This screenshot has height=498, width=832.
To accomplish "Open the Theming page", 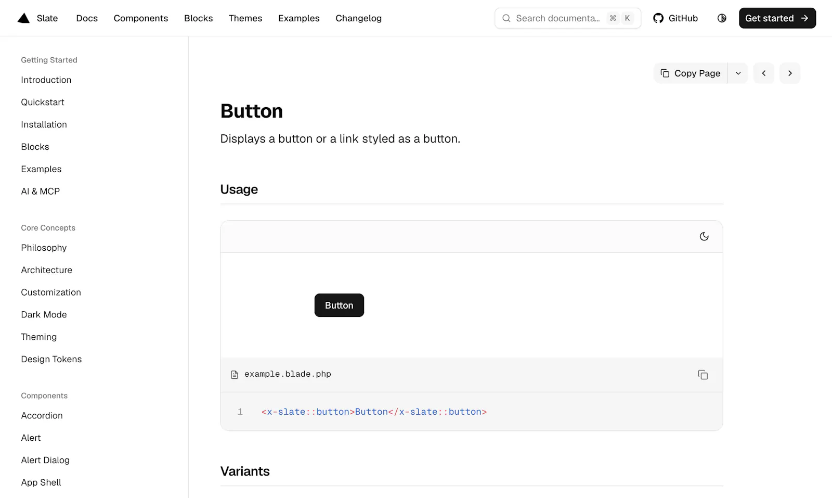I will pyautogui.click(x=39, y=337).
